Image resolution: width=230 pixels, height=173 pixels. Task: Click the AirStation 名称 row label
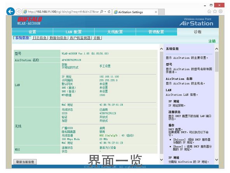[27, 60]
